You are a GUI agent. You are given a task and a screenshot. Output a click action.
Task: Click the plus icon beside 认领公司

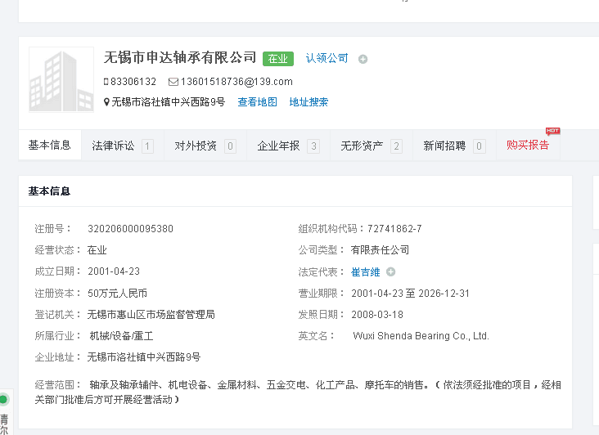(363, 59)
